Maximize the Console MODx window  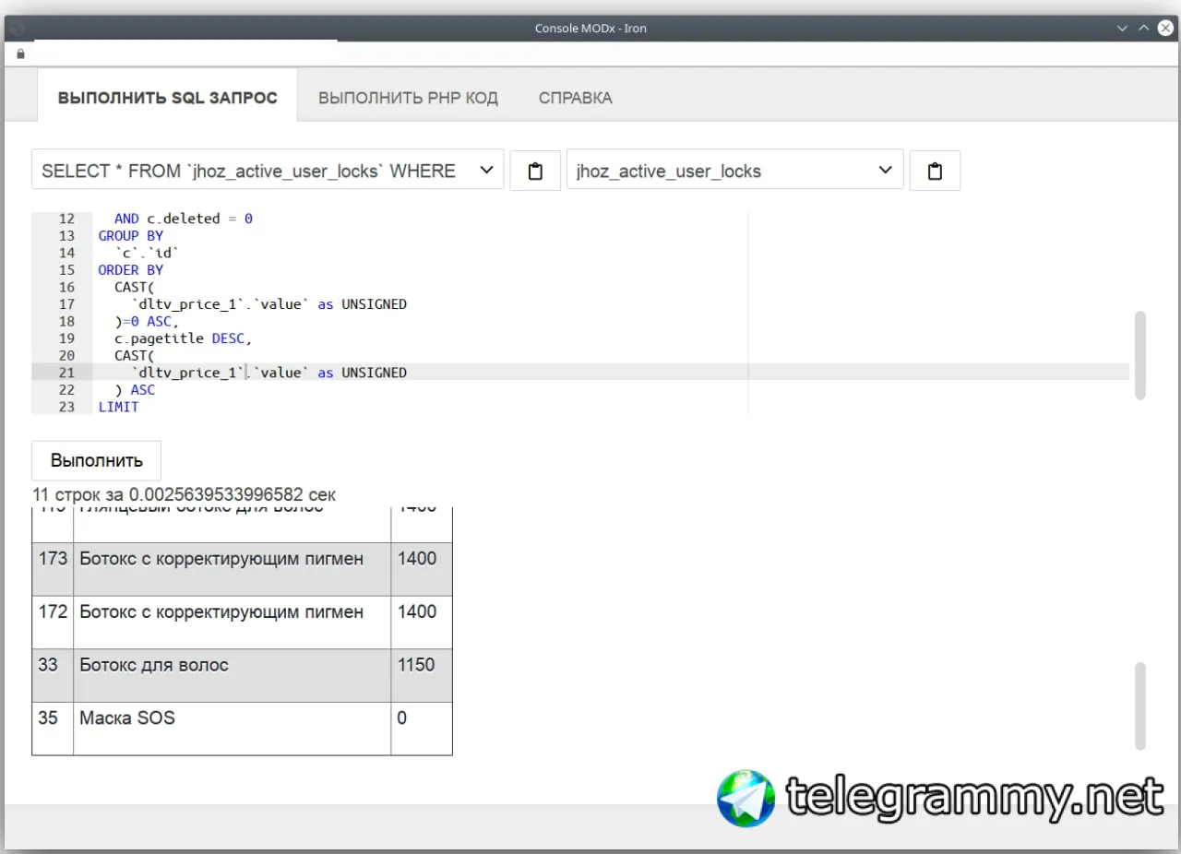(1144, 28)
